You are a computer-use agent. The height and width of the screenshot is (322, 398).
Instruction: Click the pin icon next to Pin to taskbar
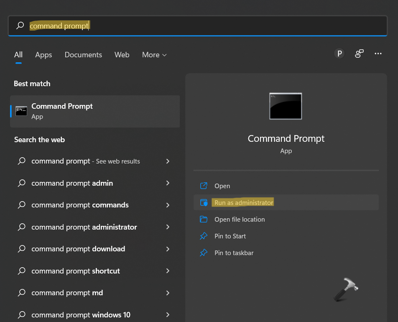pyautogui.click(x=204, y=253)
